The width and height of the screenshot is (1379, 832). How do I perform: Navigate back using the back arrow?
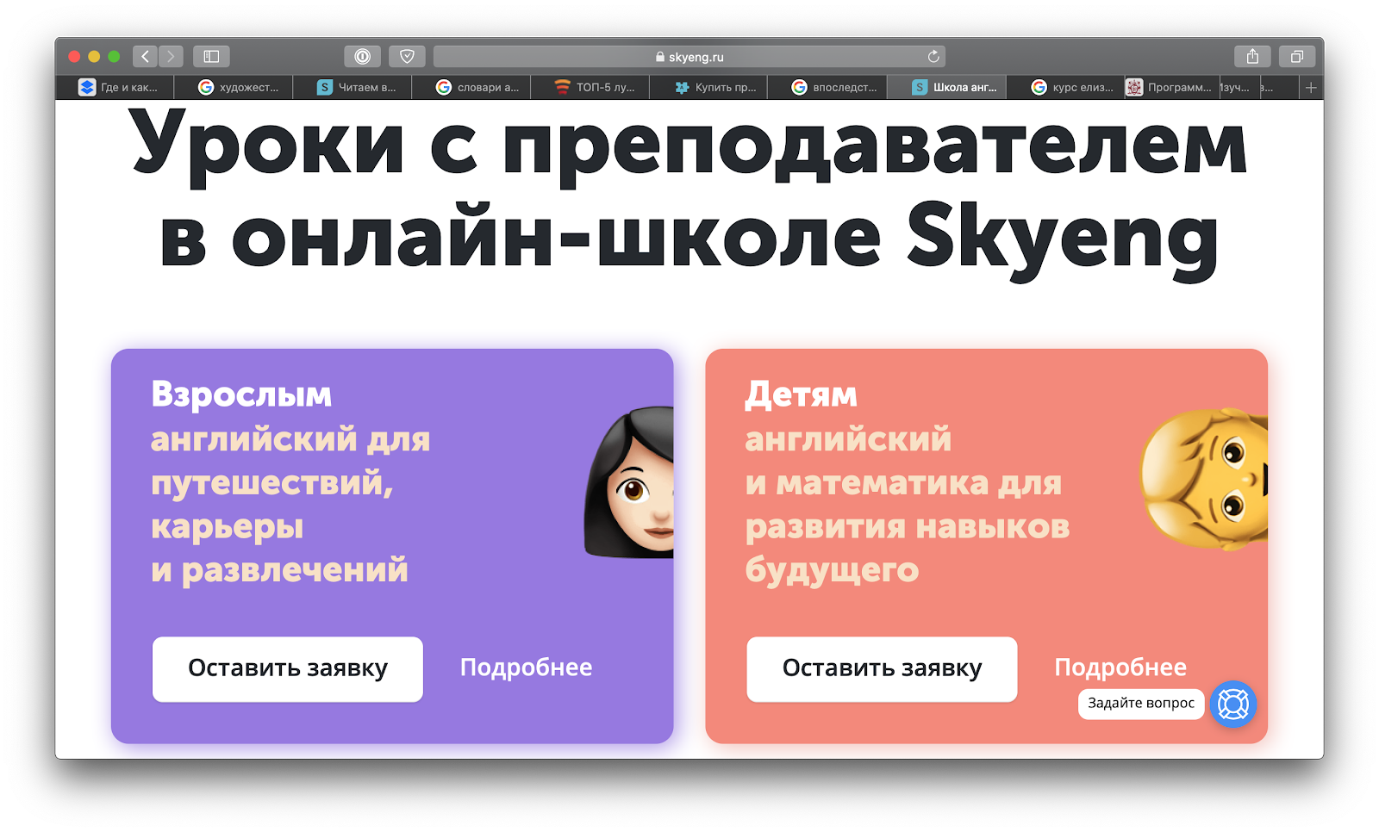pos(145,56)
